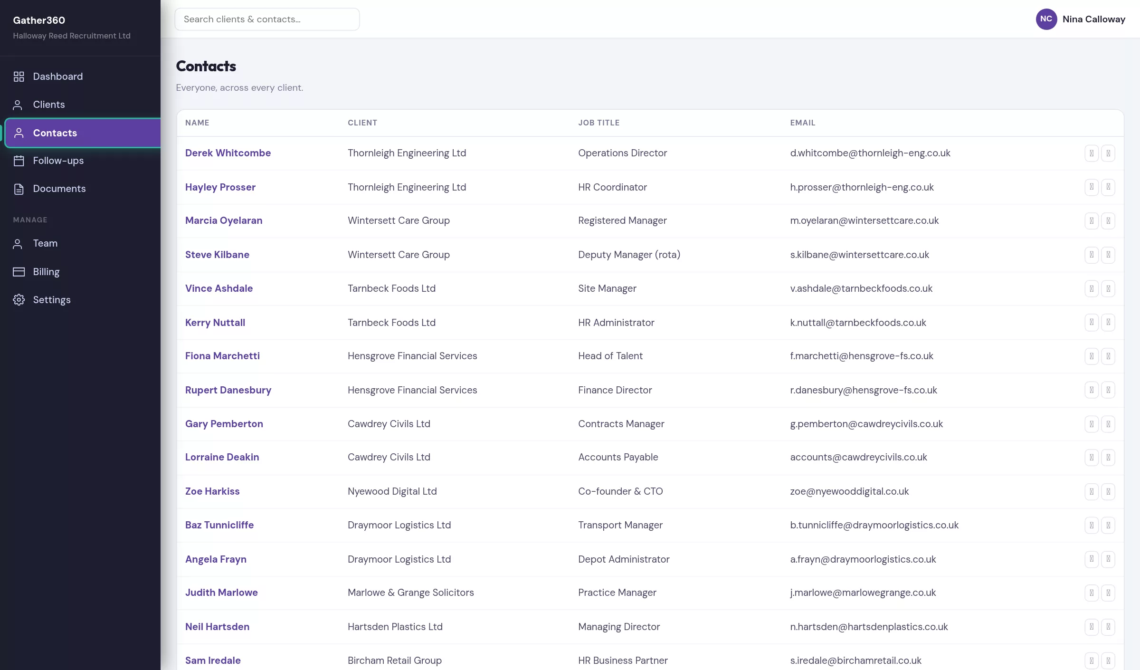Click left action button in Hayley Prosser row
The image size is (1140, 670).
[x=1092, y=187]
